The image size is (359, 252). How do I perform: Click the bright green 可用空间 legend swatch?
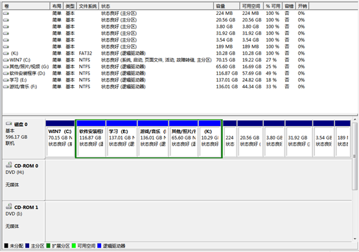tap(74, 246)
